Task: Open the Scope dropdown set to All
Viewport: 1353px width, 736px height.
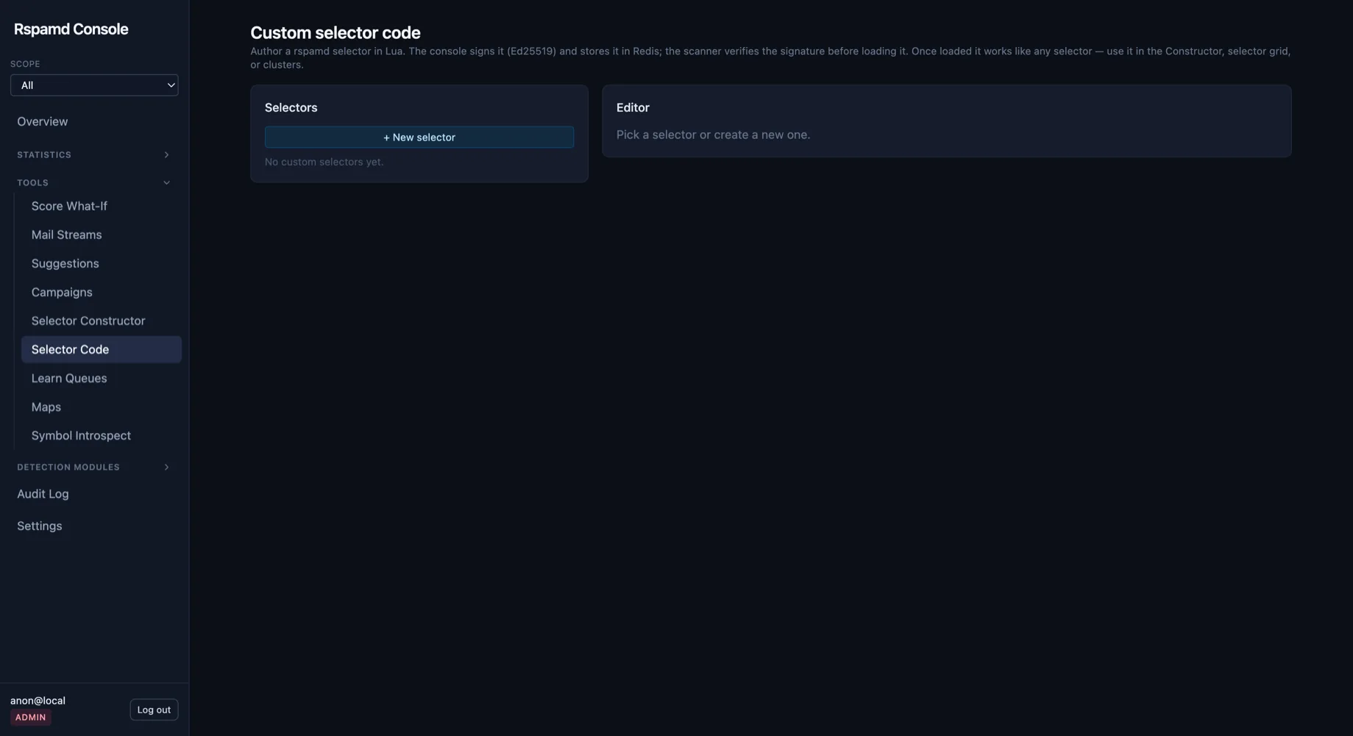Action: tap(94, 85)
